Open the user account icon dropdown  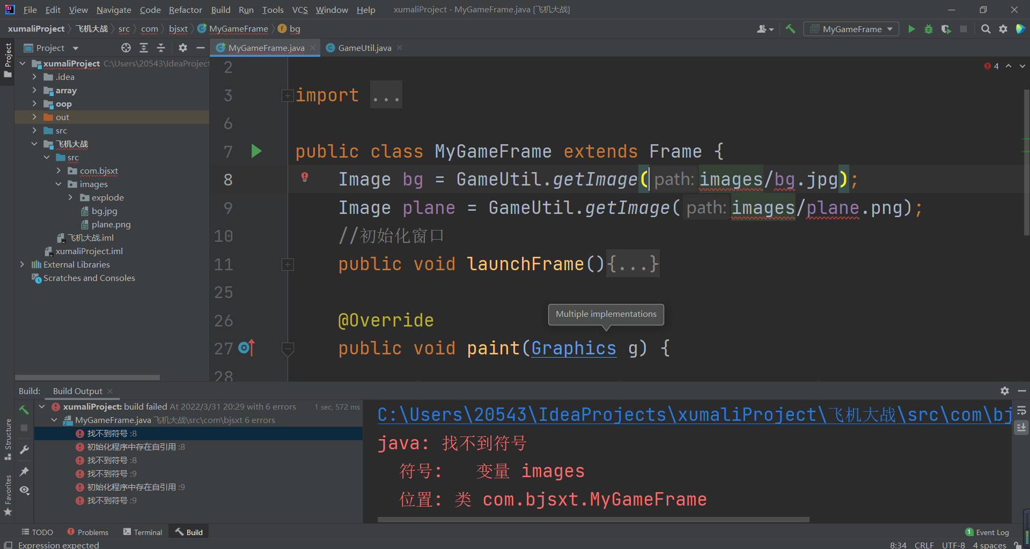pos(765,29)
